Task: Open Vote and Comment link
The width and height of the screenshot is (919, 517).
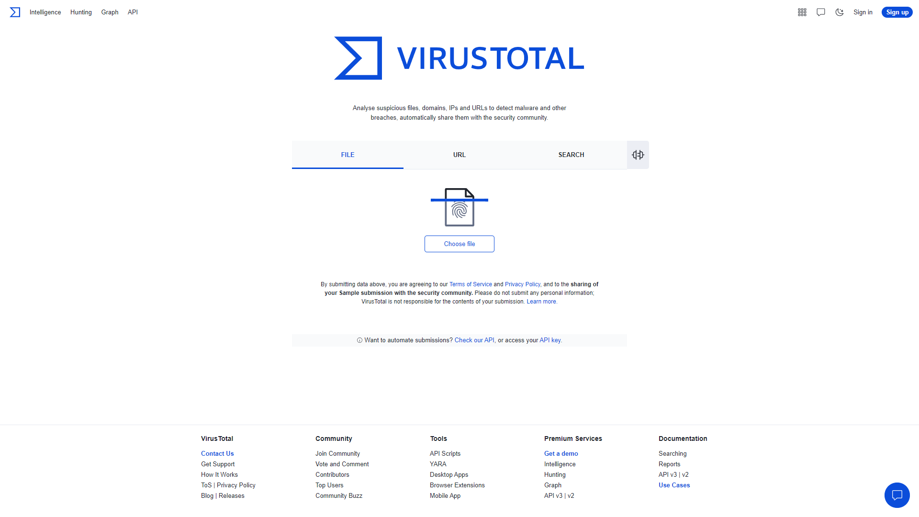Action: click(342, 464)
